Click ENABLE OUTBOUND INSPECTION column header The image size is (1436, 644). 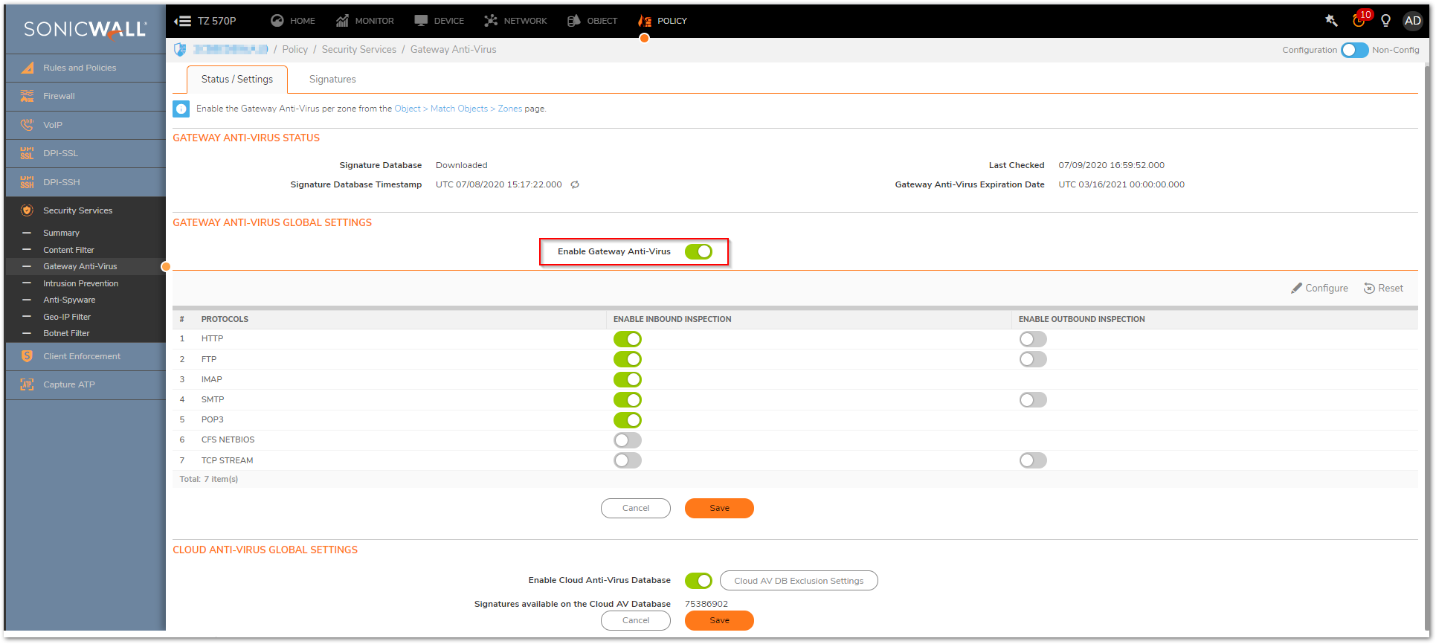point(1081,319)
